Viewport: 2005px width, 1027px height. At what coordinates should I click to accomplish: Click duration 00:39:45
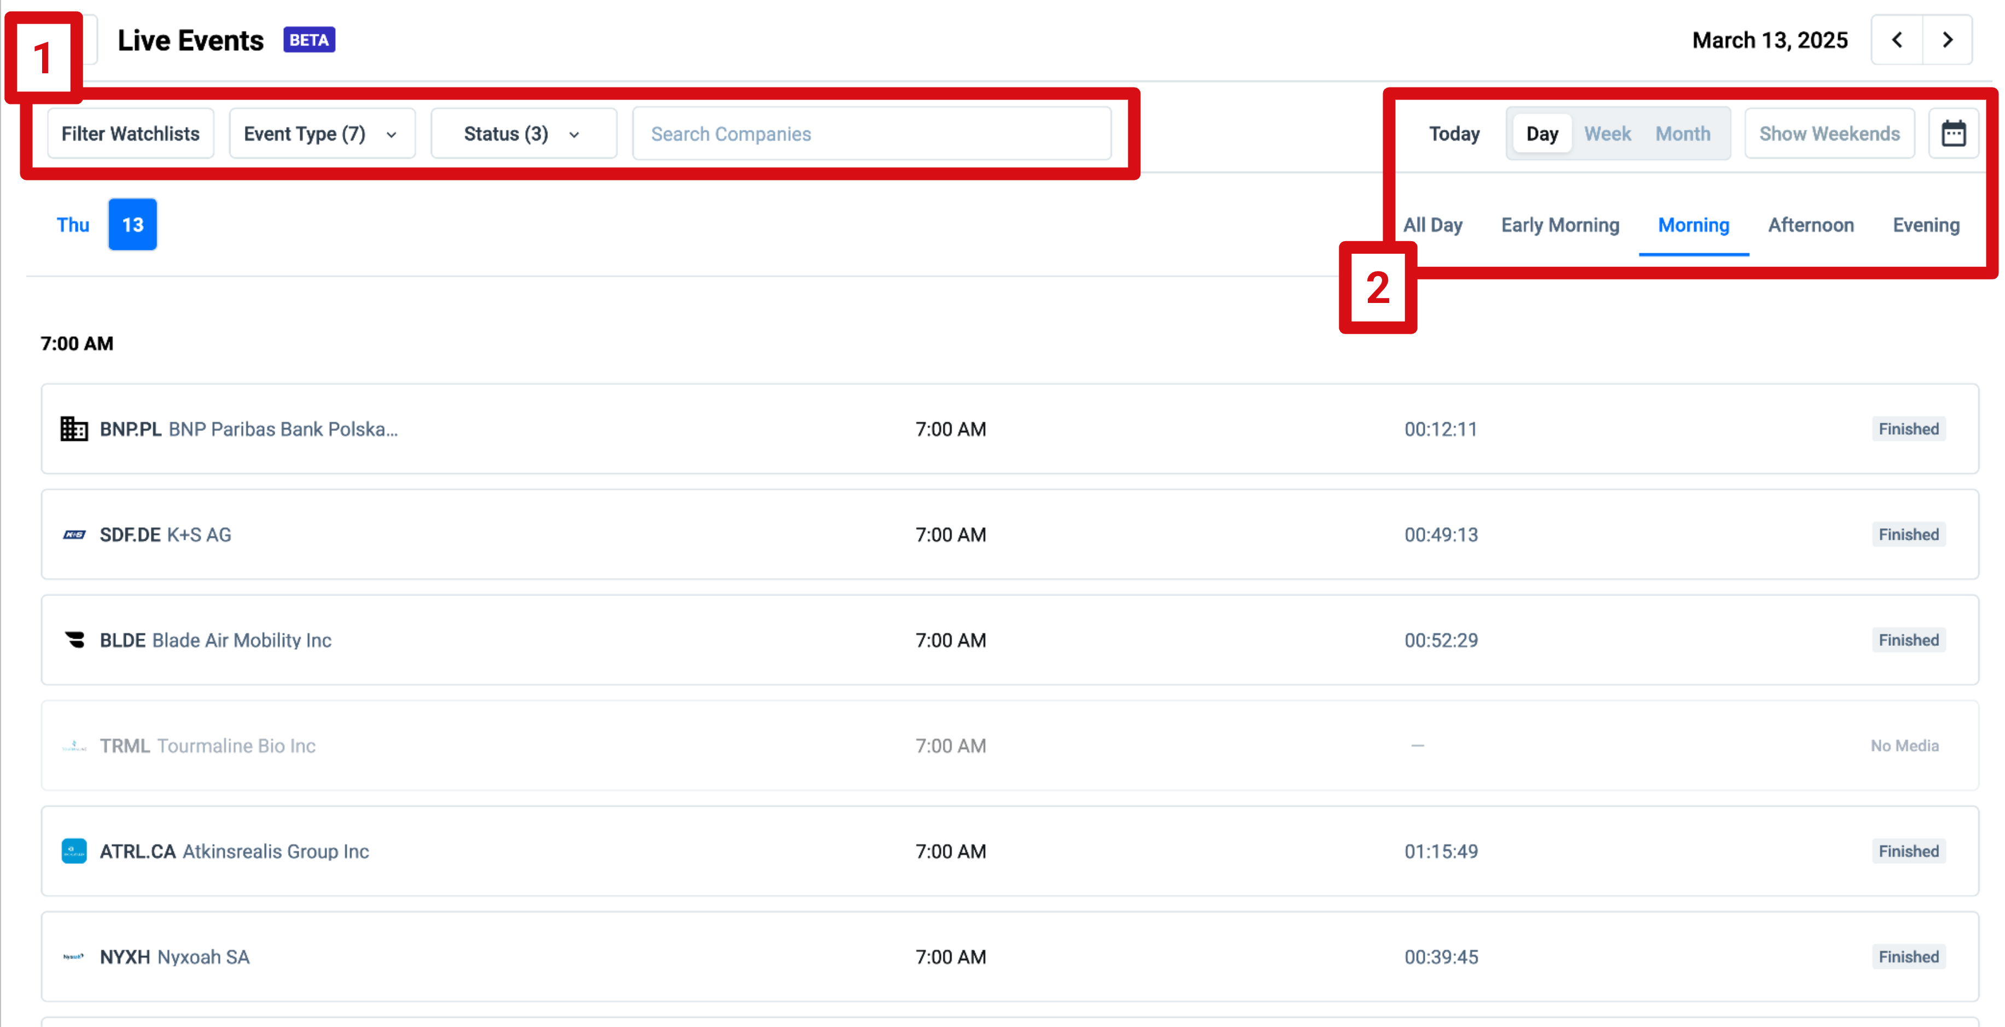1441,956
